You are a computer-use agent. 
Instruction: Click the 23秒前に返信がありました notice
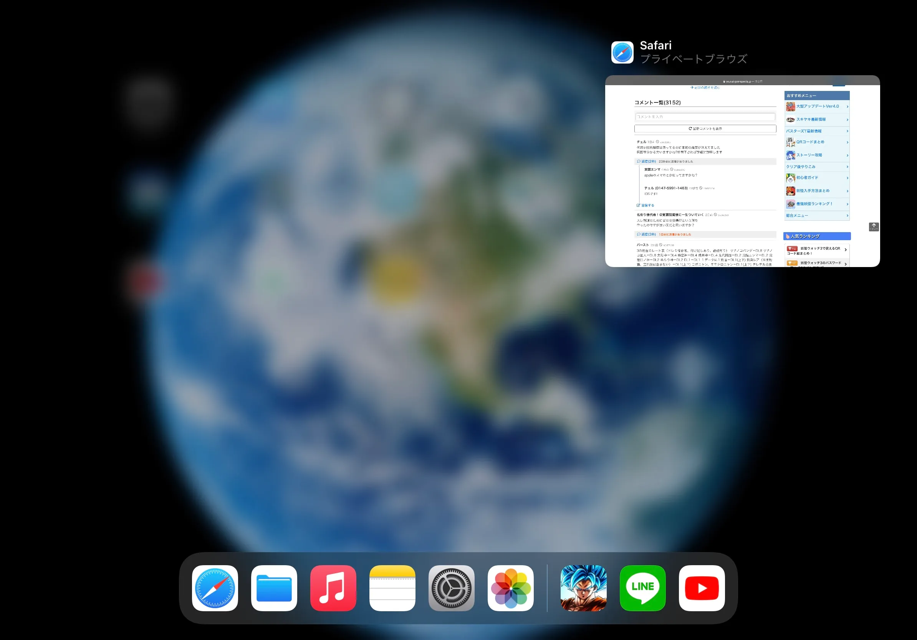[x=676, y=162]
